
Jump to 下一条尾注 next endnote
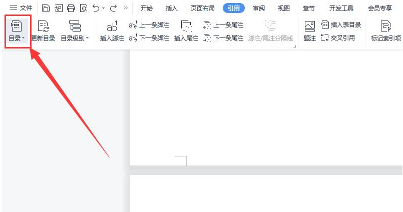tap(223, 38)
